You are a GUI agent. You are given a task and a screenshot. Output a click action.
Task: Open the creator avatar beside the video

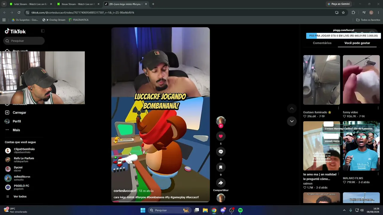(221, 121)
